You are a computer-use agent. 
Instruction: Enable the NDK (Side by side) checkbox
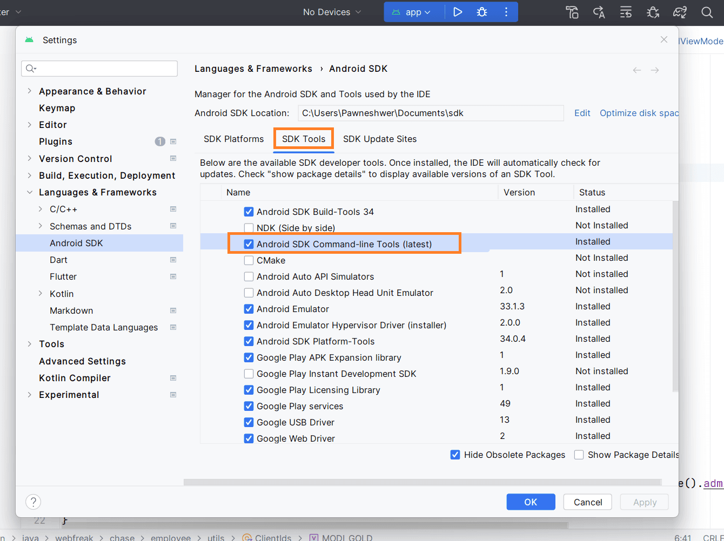[249, 228]
